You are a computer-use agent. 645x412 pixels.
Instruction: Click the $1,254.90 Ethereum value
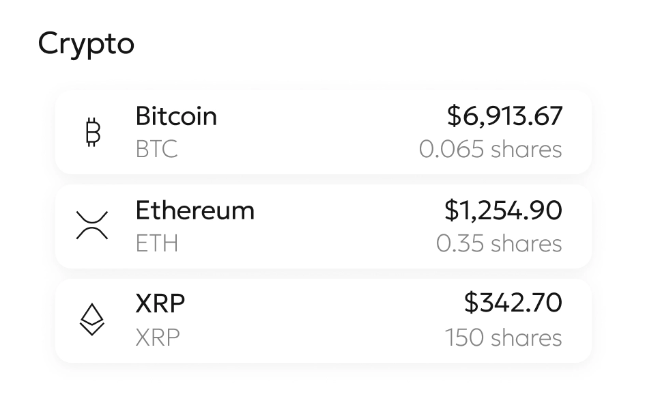click(503, 210)
